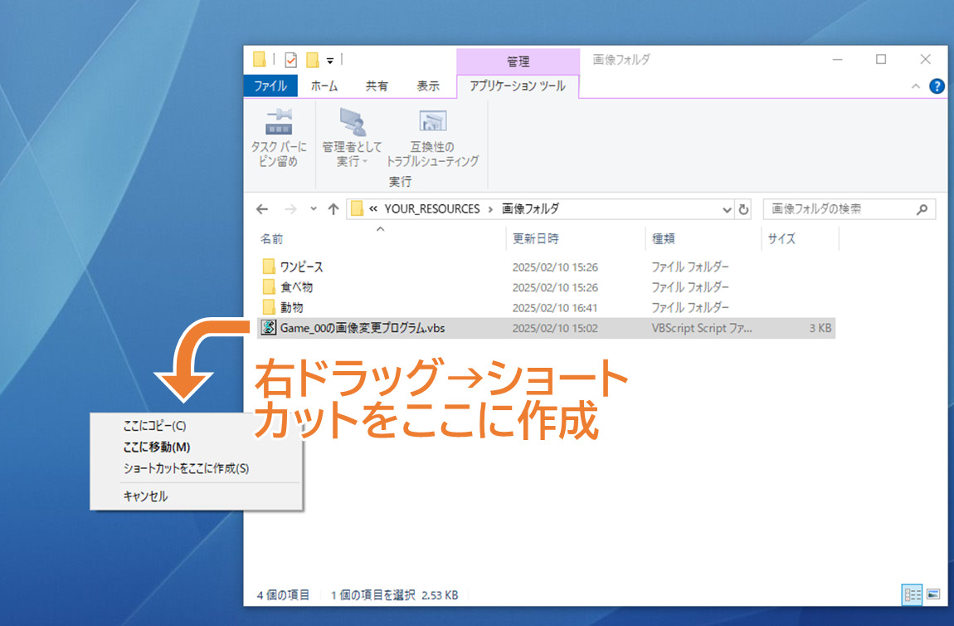Switch to the 共有 tab

click(x=377, y=86)
